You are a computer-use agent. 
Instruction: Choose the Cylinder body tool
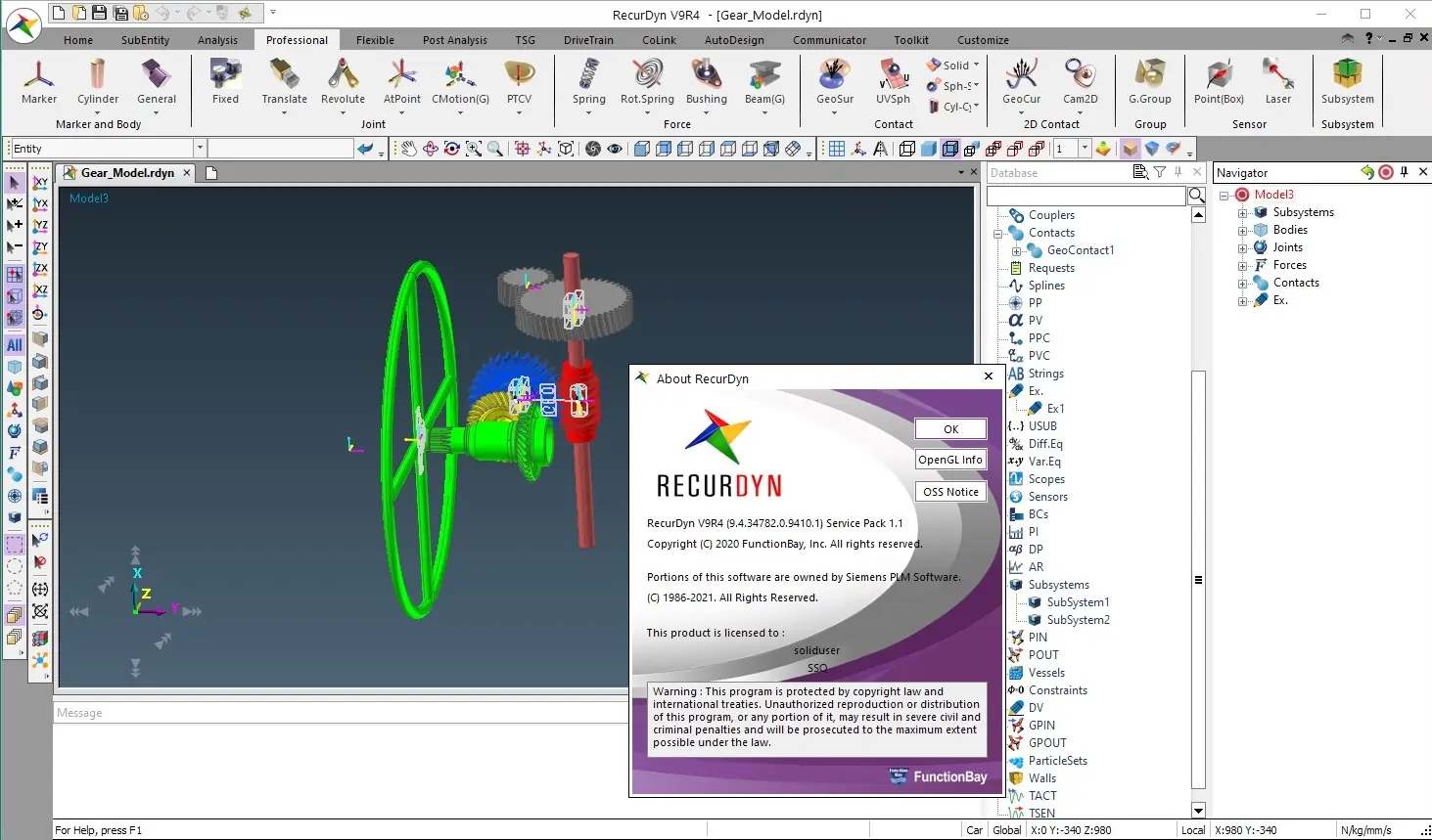pyautogui.click(x=98, y=81)
